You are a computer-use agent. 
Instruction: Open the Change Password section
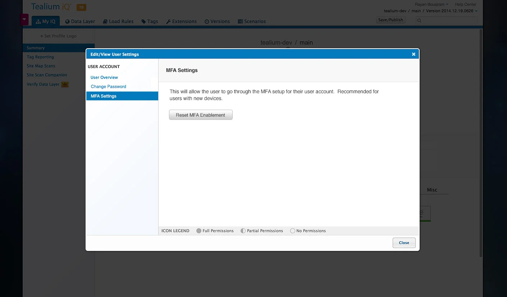(x=108, y=86)
